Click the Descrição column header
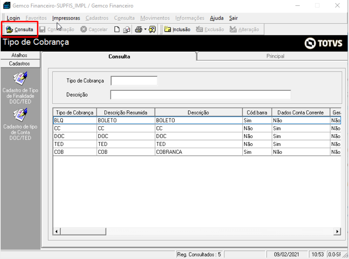 (x=199, y=113)
